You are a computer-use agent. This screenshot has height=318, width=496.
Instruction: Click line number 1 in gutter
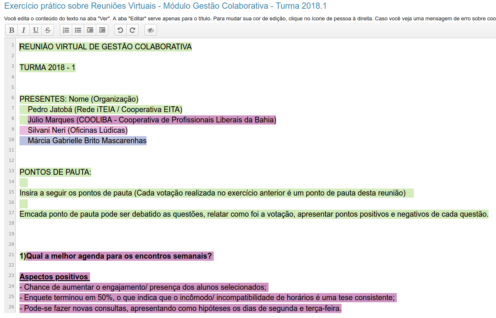click(x=13, y=45)
